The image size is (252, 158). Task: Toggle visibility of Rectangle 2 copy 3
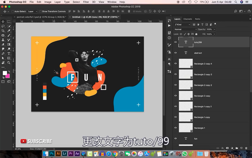tap(176, 74)
